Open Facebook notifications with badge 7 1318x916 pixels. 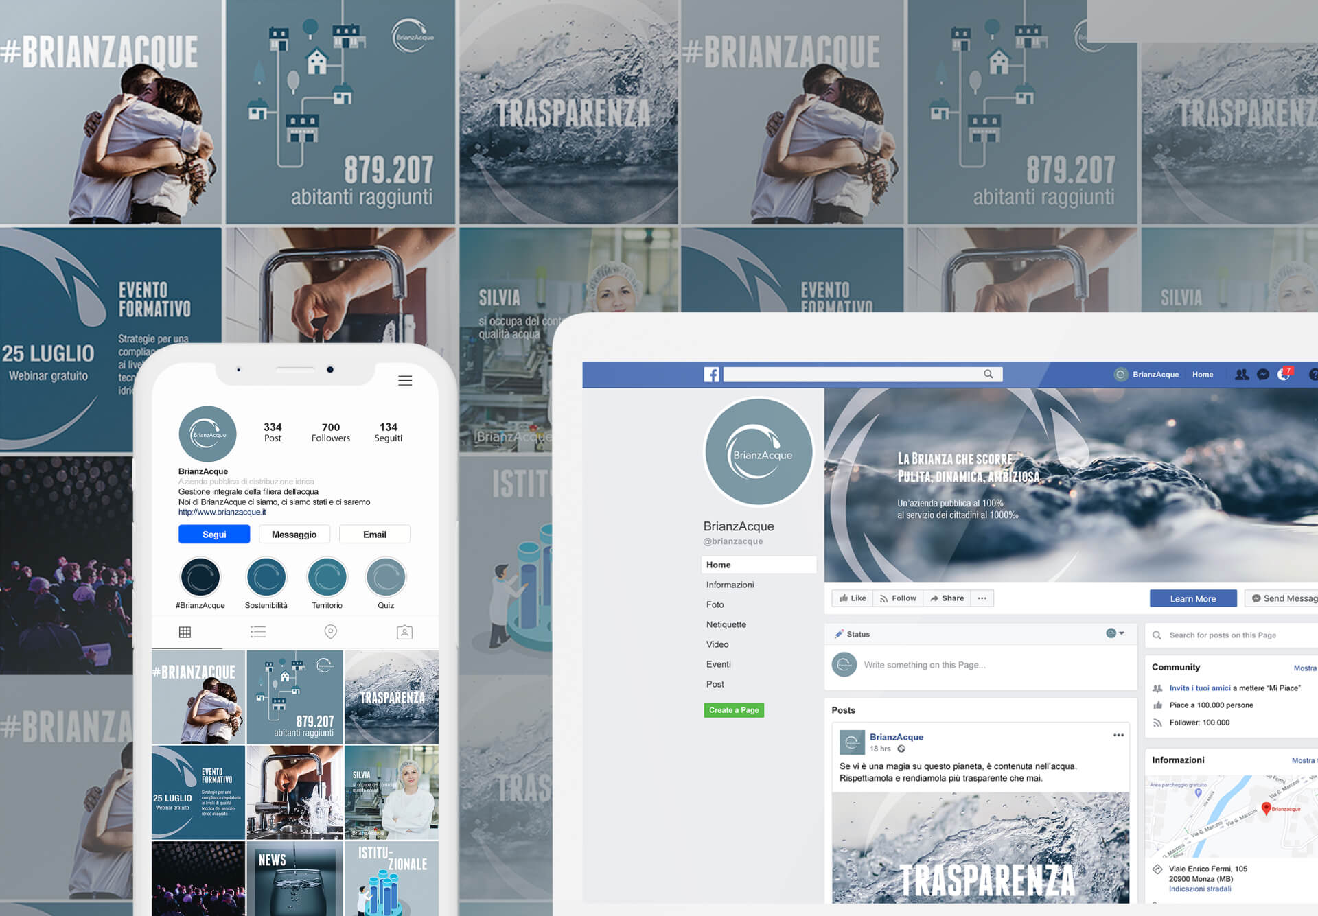(x=1284, y=374)
